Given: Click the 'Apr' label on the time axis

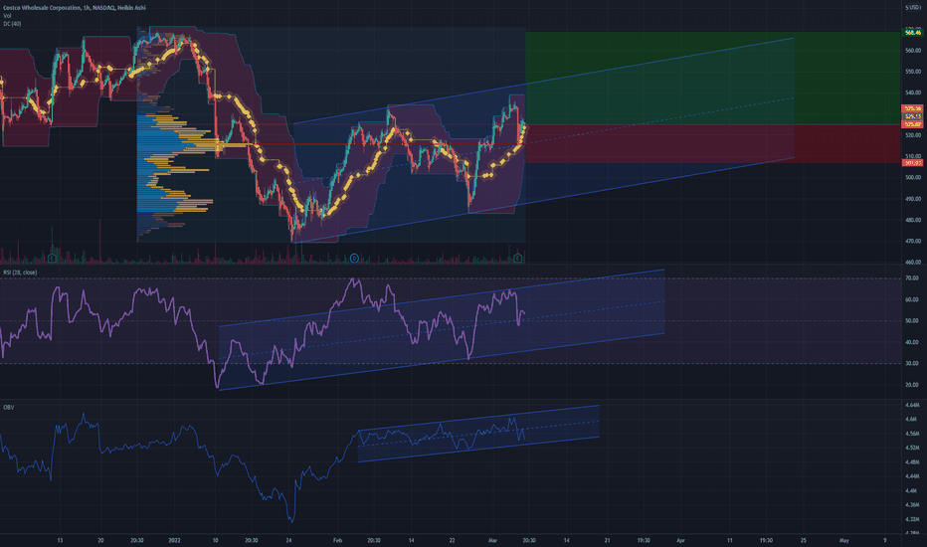Looking at the screenshot, I should pos(680,540).
